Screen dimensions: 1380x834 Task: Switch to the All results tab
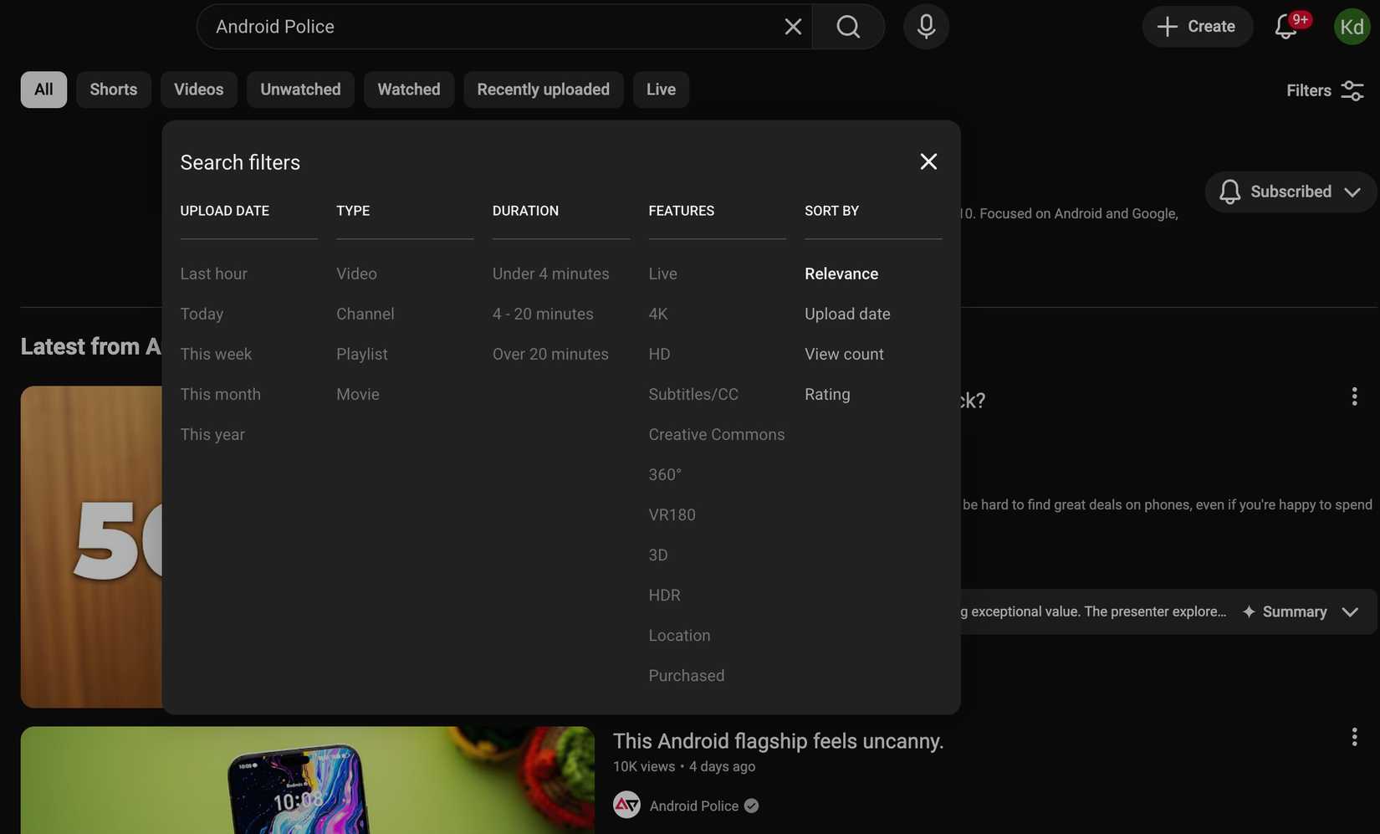pos(43,90)
